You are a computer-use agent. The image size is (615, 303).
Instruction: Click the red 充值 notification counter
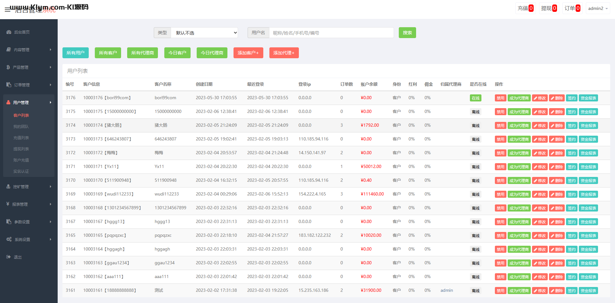coord(531,8)
